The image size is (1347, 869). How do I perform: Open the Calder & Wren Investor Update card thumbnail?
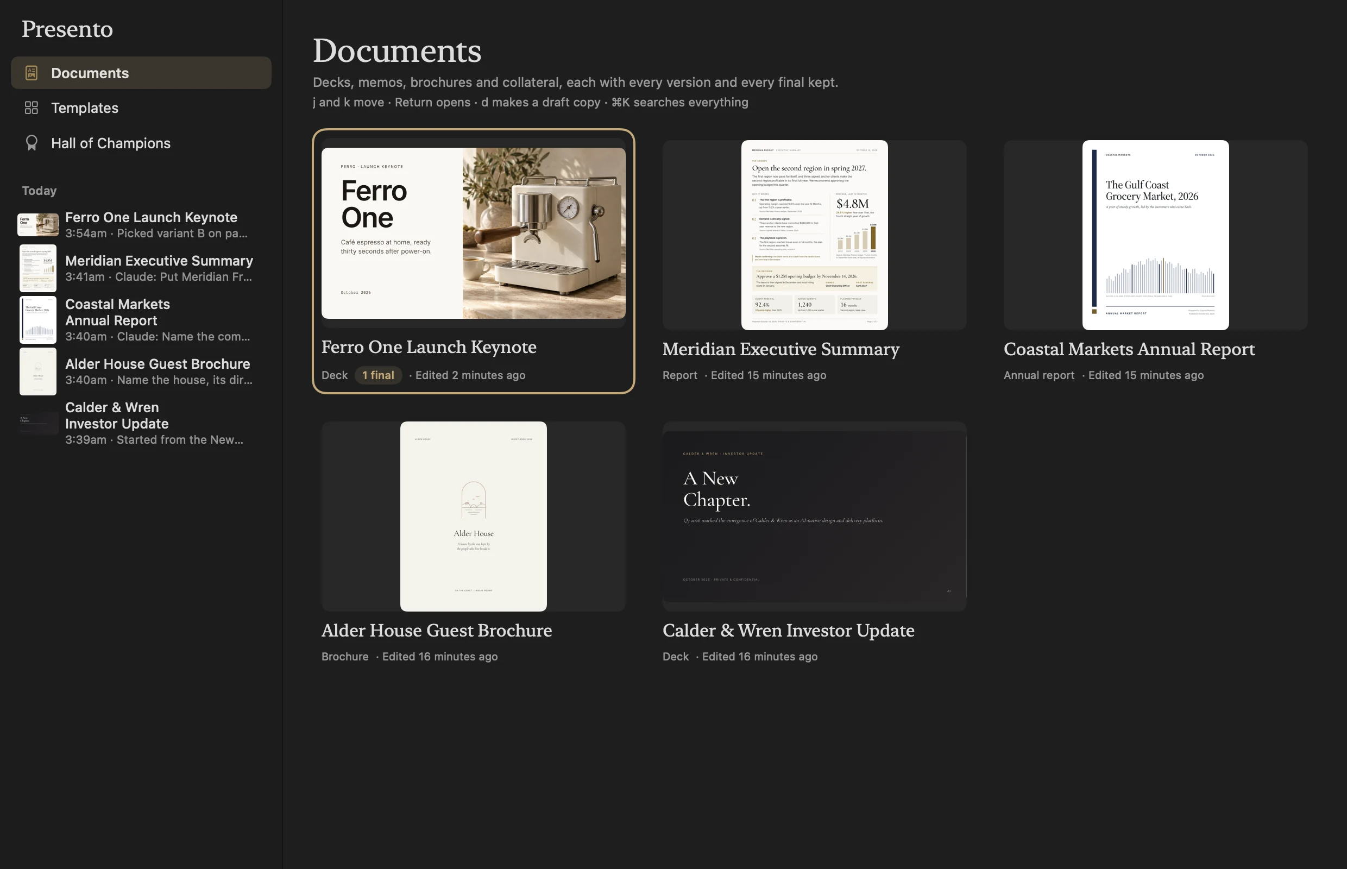click(814, 517)
